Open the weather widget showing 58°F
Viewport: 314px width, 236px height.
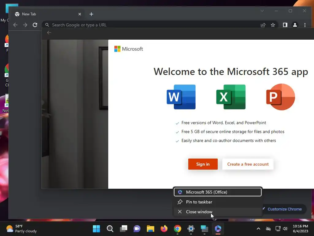tap(21, 229)
